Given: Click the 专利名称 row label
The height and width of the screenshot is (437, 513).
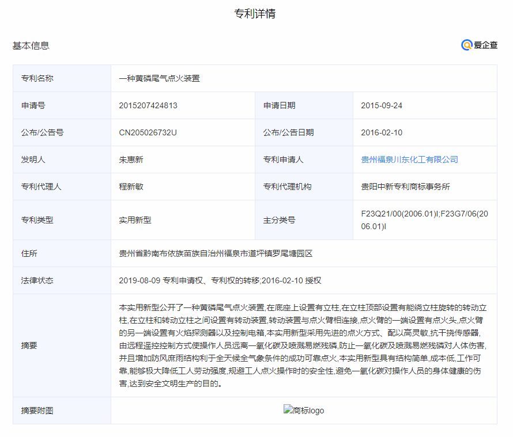Looking at the screenshot, I should coord(37,78).
